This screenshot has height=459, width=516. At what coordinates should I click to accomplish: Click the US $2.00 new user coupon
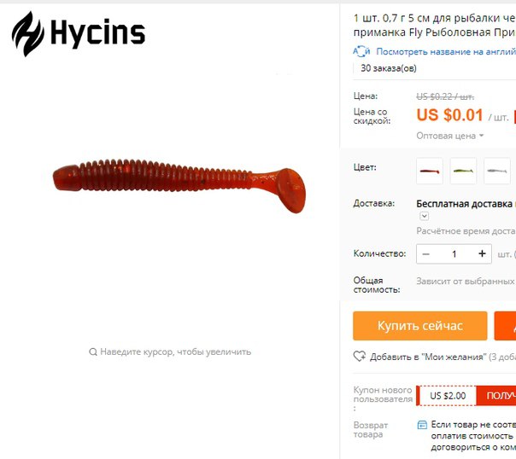(x=448, y=396)
